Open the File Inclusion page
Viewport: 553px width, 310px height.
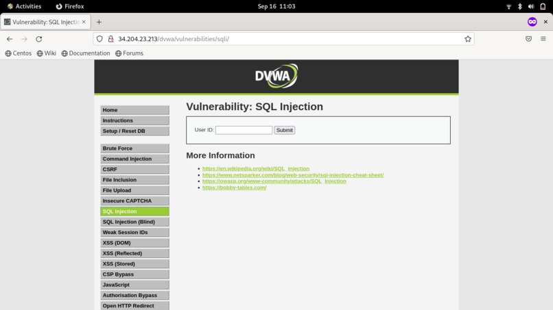click(134, 180)
